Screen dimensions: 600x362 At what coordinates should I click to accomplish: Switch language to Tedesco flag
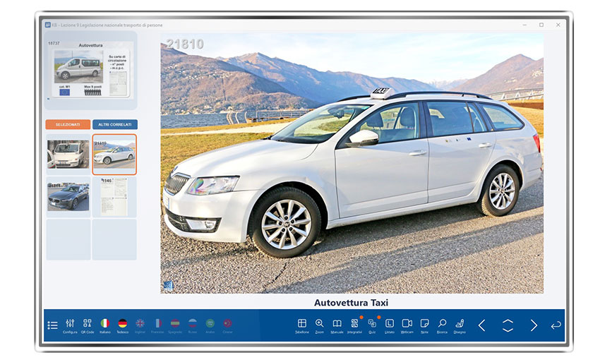pyautogui.click(x=123, y=325)
